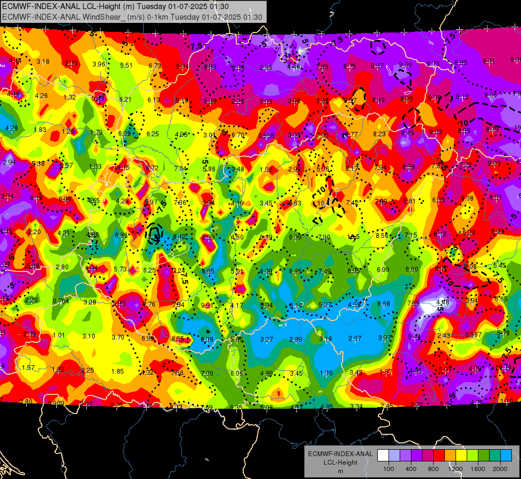Click the legend tick label '800'

433,469
